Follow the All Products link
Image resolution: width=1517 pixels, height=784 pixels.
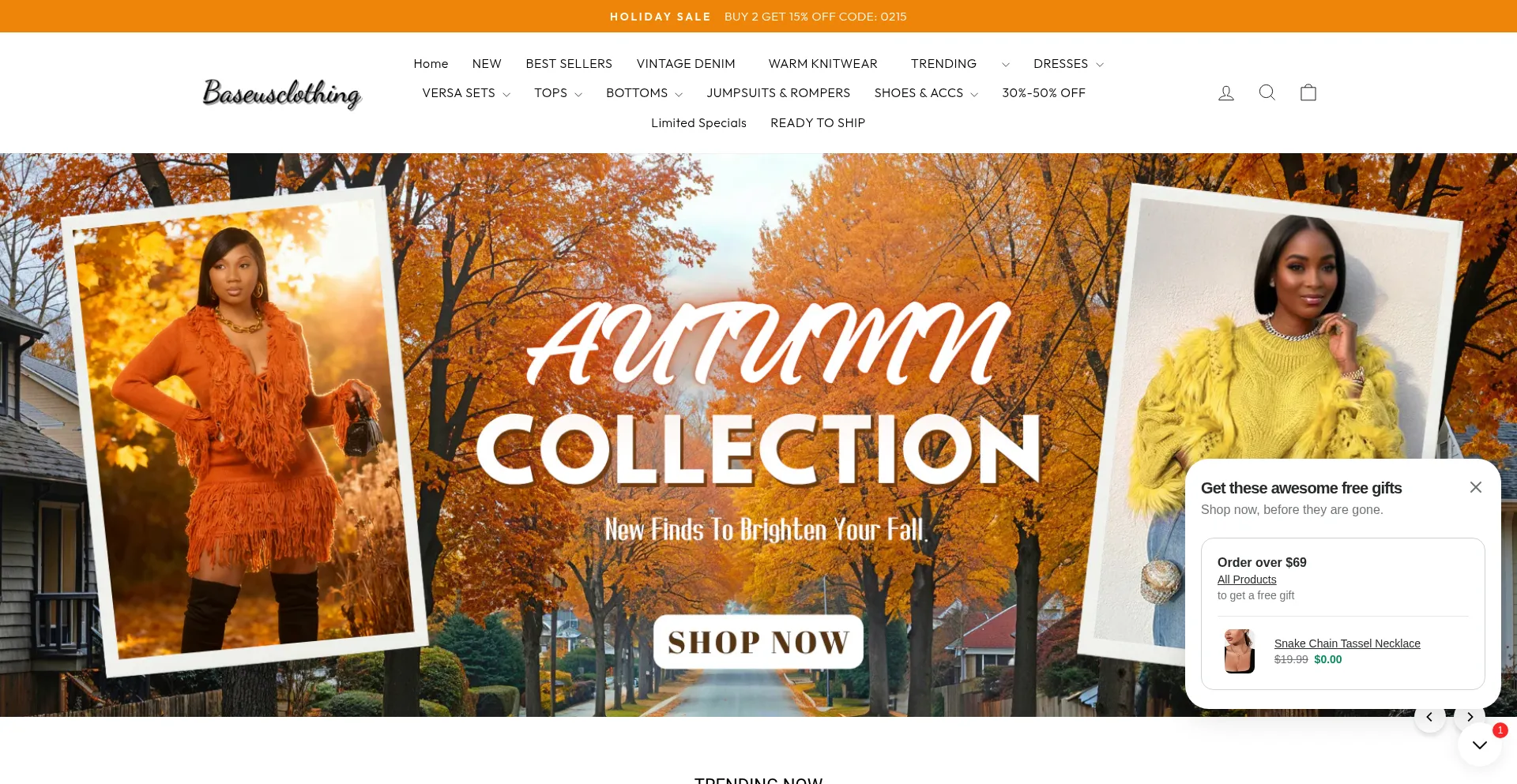click(1247, 580)
